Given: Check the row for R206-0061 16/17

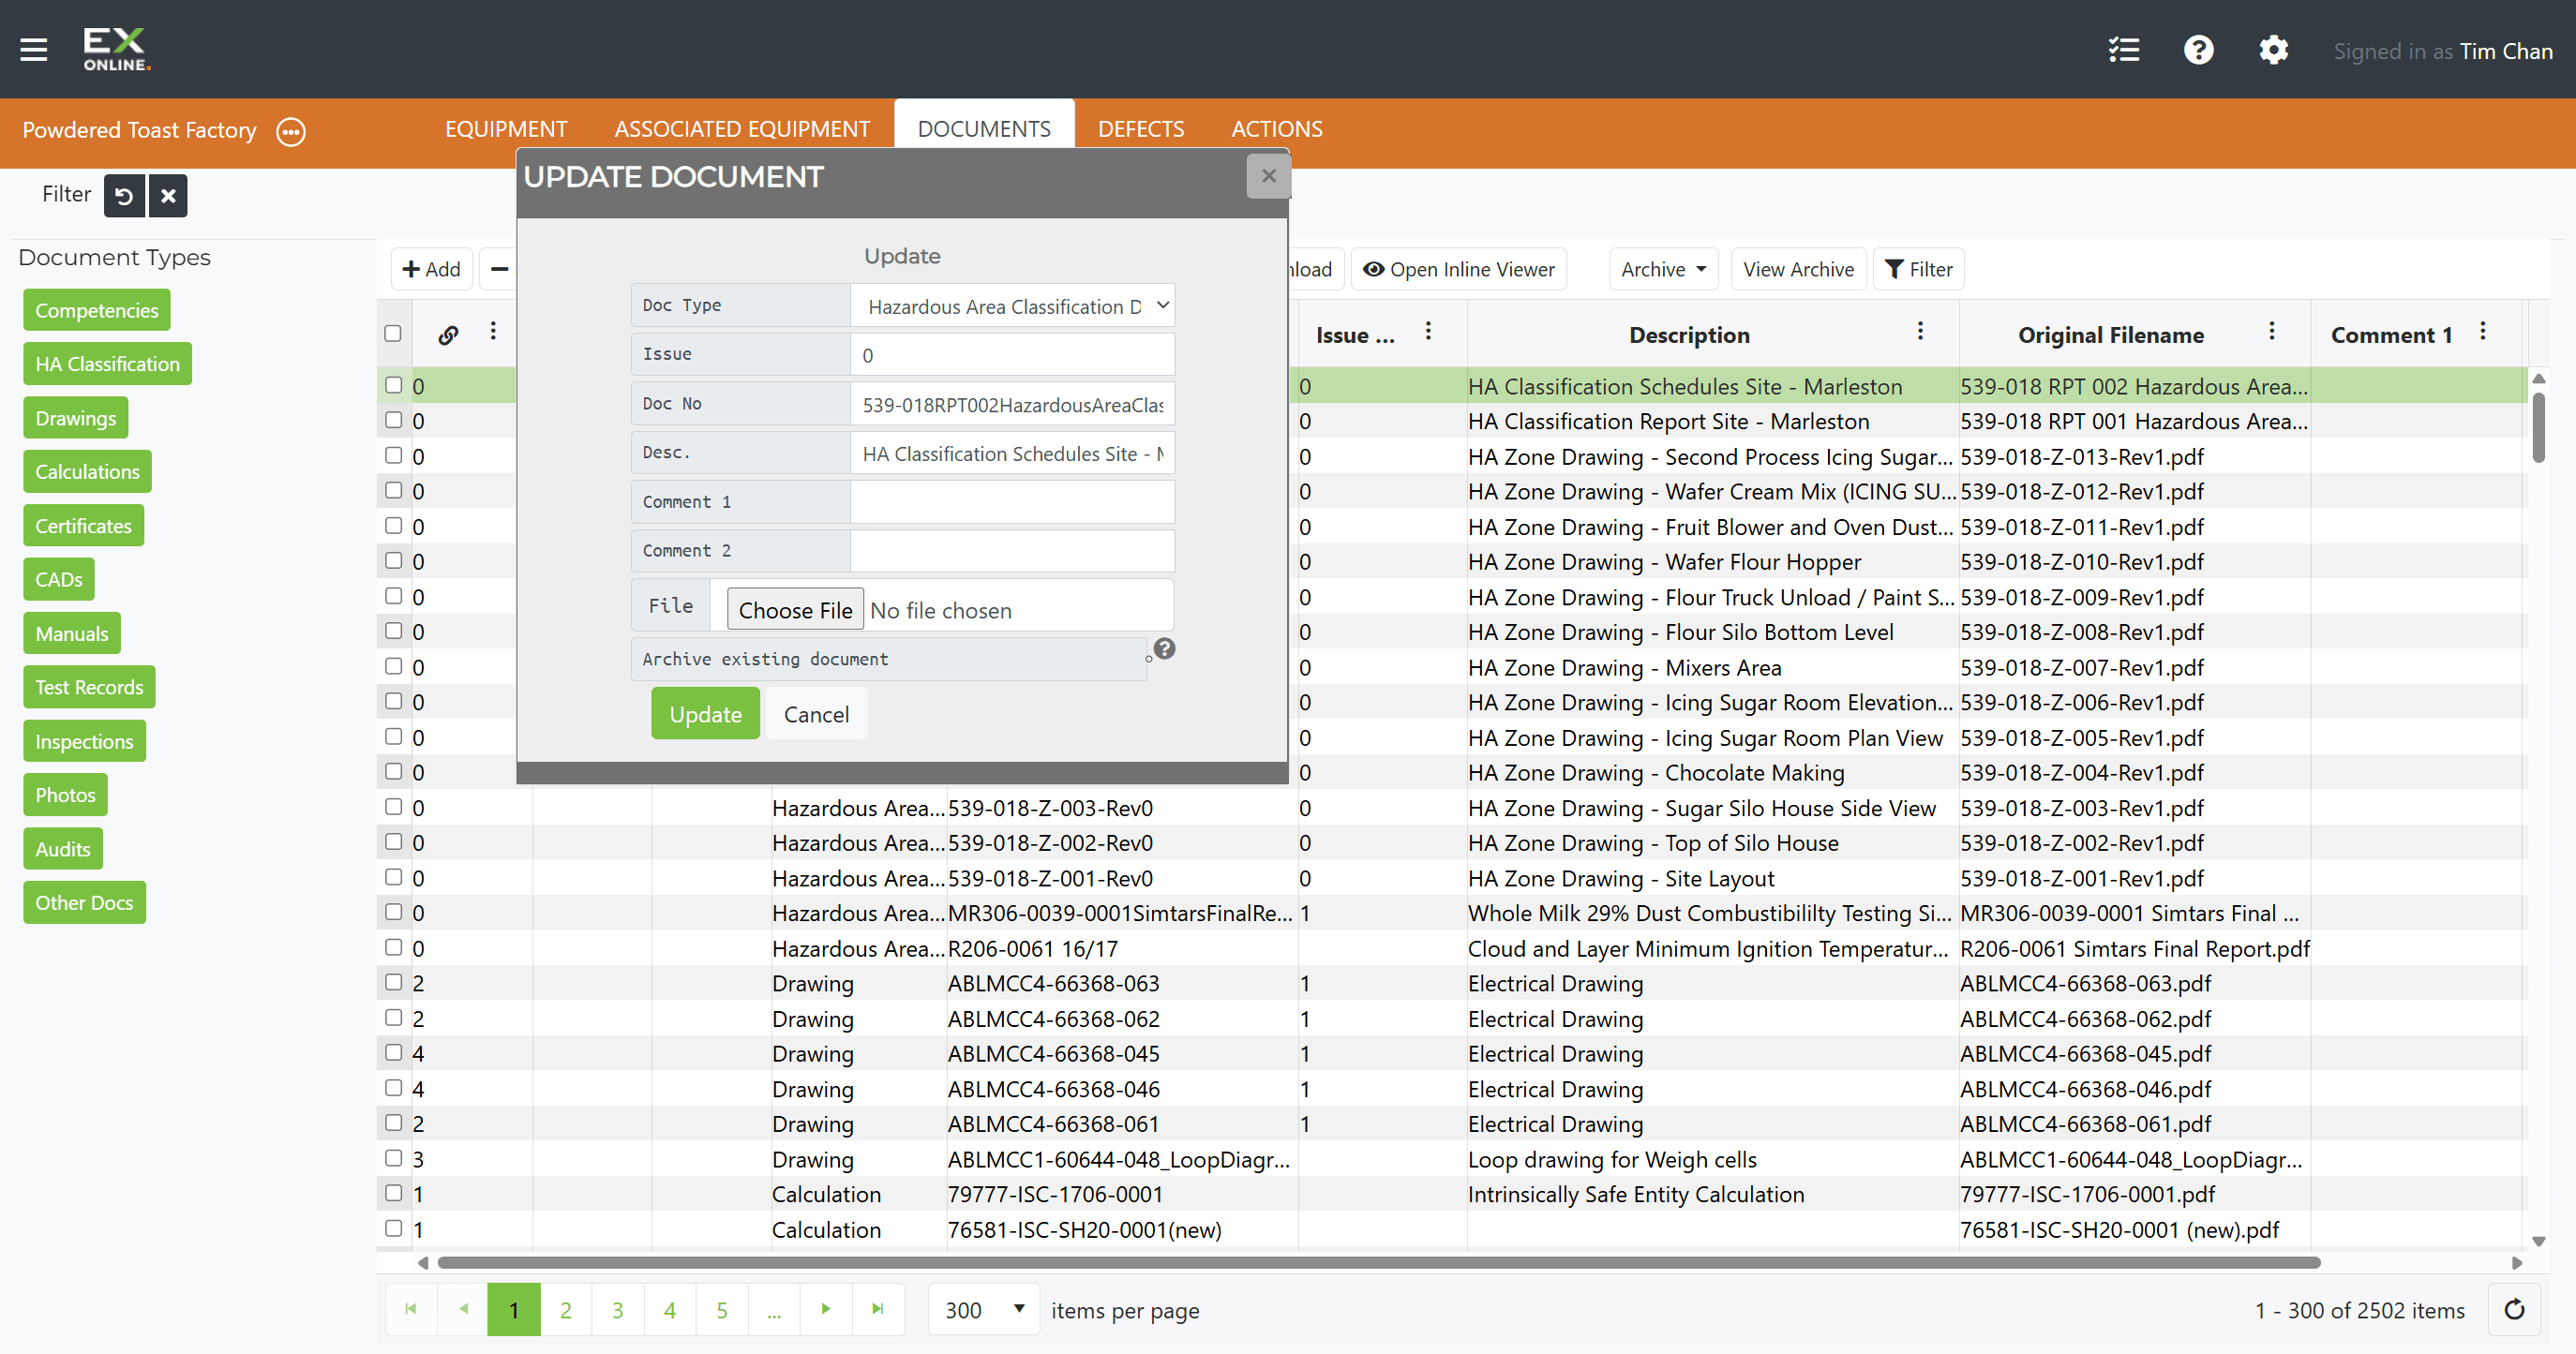Looking at the screenshot, I should 394,947.
